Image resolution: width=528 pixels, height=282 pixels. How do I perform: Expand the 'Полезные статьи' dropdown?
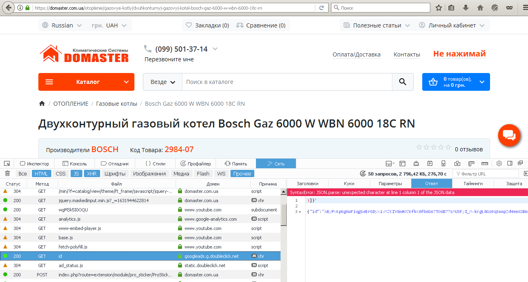(377, 25)
